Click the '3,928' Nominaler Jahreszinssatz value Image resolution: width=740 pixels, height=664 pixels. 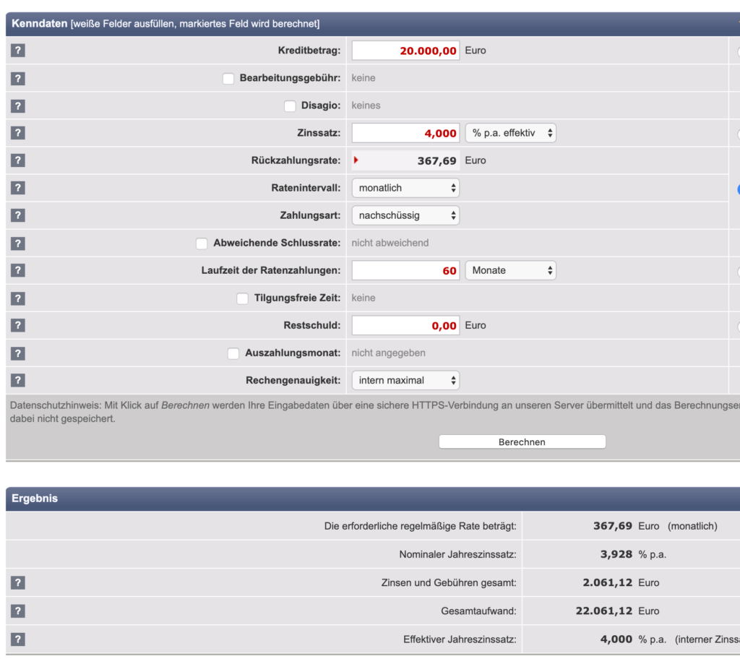(x=616, y=554)
